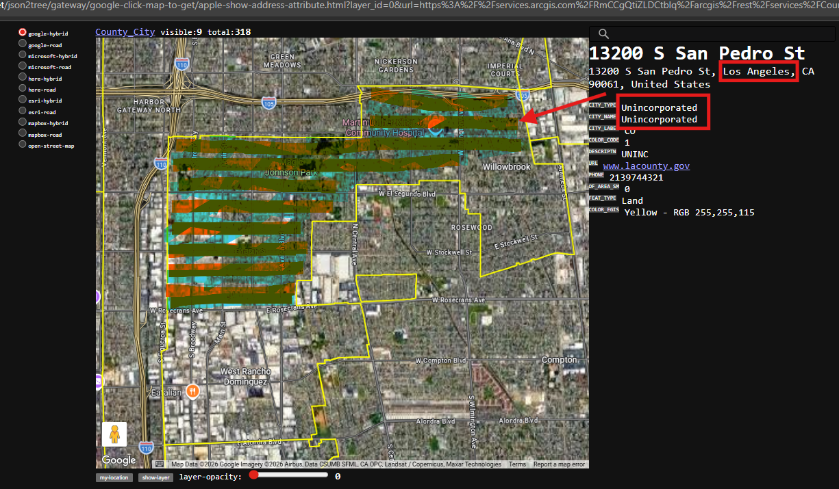Click the Google logo on the map

[119, 460]
